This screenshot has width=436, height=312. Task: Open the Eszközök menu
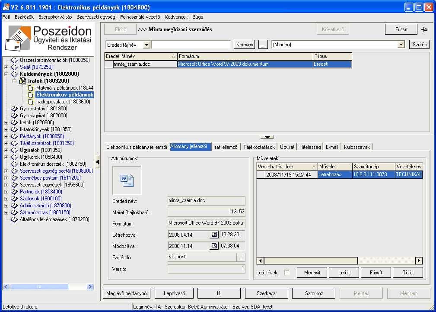coord(24,17)
